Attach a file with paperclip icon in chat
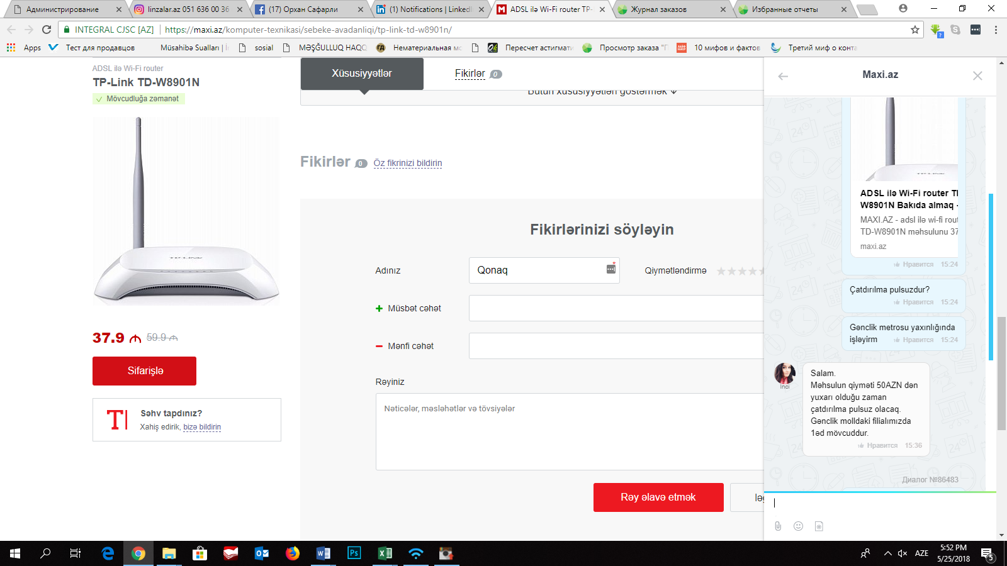The image size is (1007, 566). pyautogui.click(x=778, y=526)
